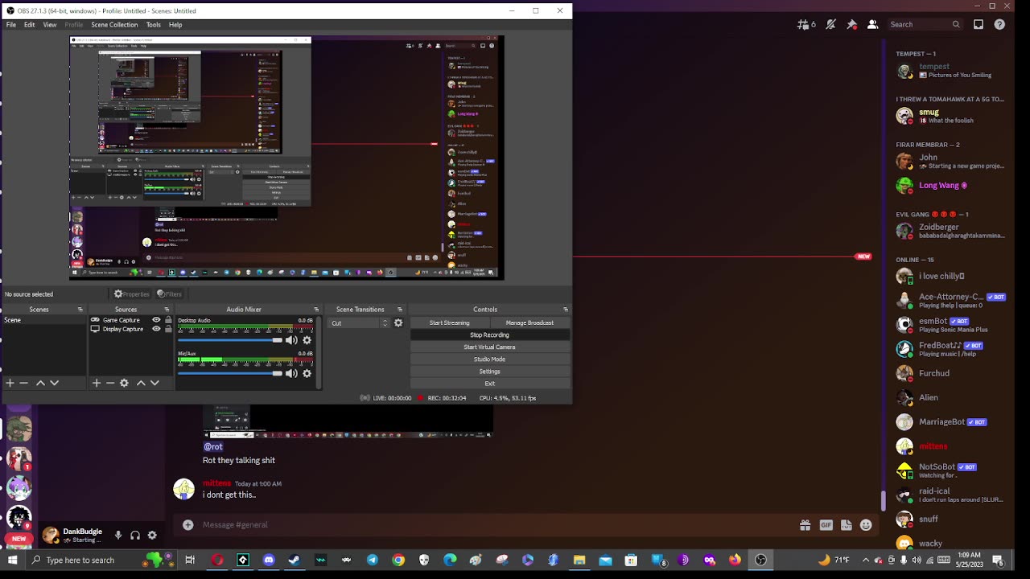Show Discord pinned messages
The width and height of the screenshot is (1030, 579).
[x=851, y=24]
